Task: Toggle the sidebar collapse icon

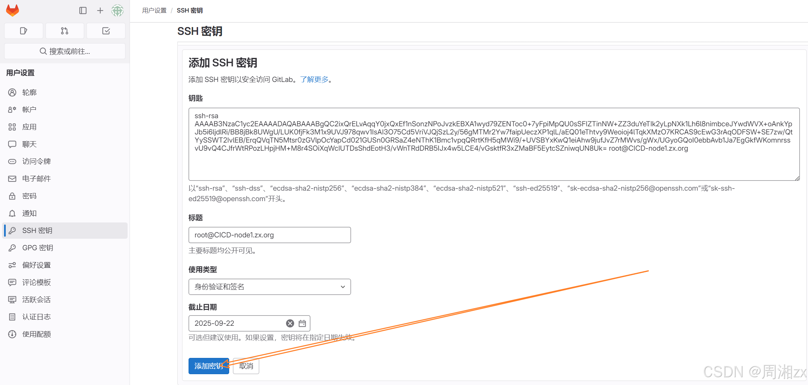Action: tap(83, 10)
